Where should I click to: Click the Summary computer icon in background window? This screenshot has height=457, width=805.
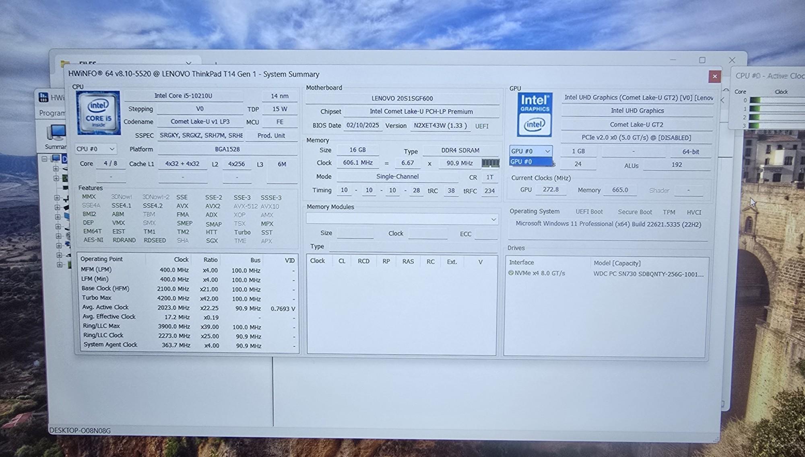pyautogui.click(x=56, y=133)
